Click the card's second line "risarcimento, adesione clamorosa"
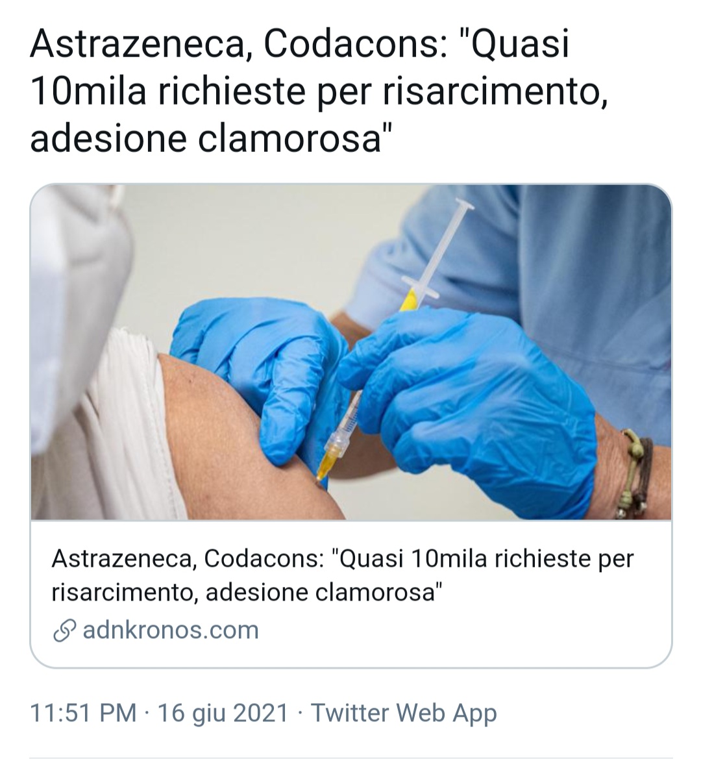The height and width of the screenshot is (759, 701). point(247,593)
